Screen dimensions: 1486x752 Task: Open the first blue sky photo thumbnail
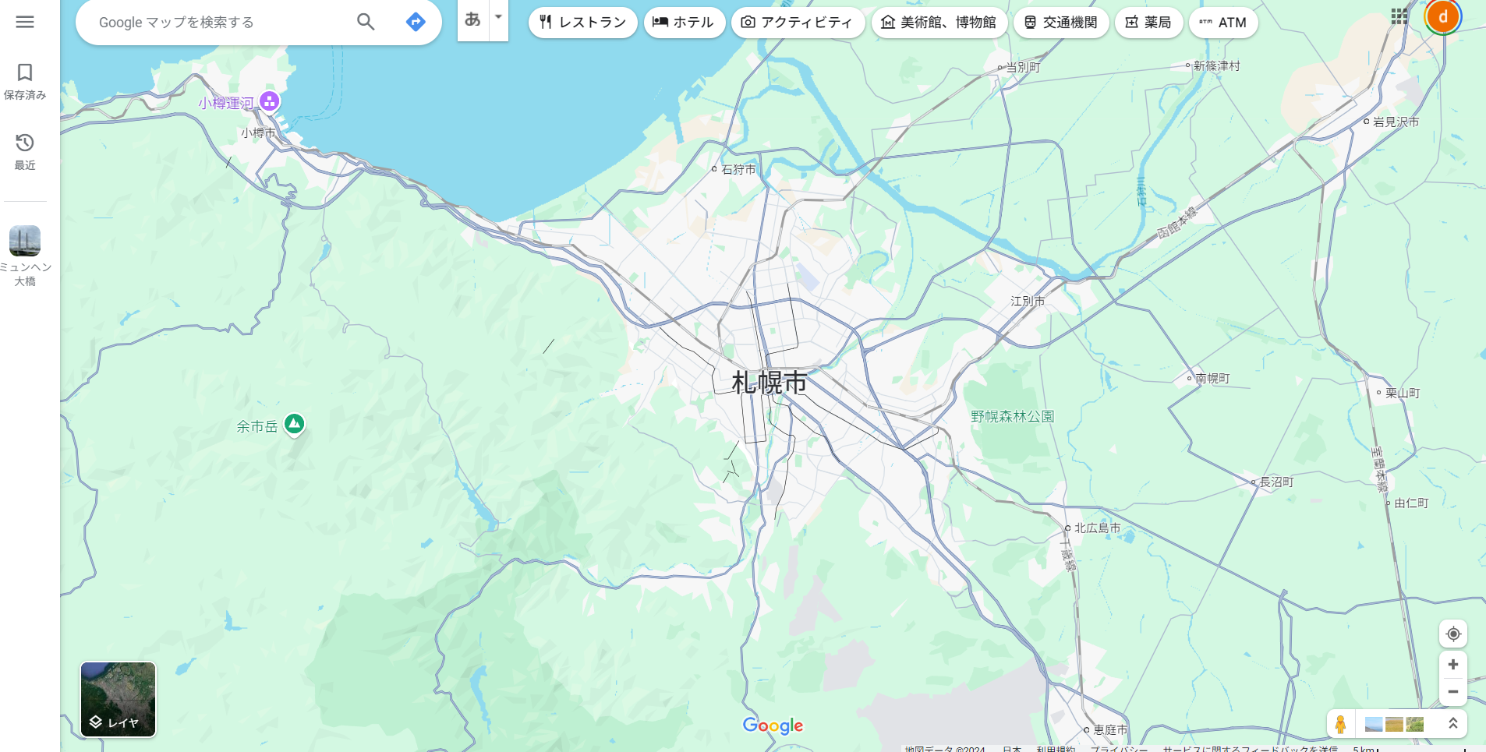point(1374,724)
